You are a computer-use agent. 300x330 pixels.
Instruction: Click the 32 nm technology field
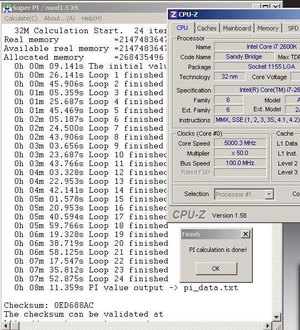[x=230, y=76]
